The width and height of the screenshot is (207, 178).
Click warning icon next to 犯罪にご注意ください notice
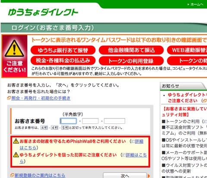(16, 155)
